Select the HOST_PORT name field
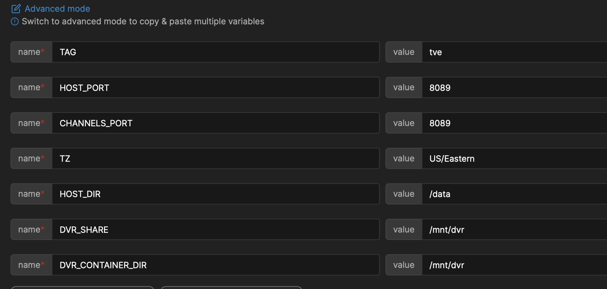This screenshot has height=289, width=607. [215, 88]
